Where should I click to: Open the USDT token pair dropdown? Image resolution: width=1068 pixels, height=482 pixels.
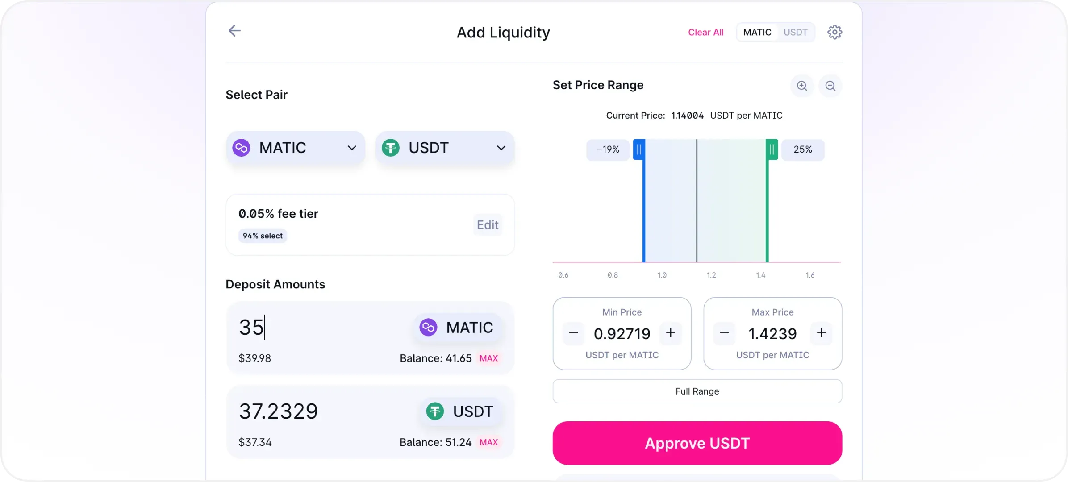point(445,148)
